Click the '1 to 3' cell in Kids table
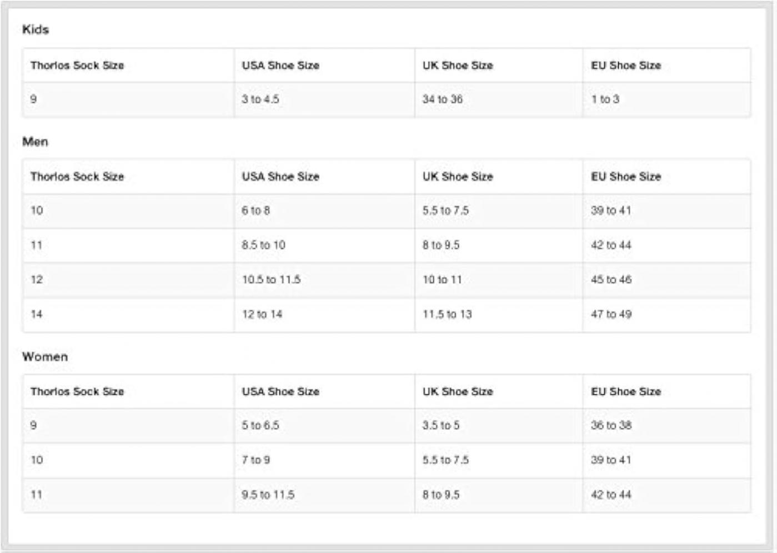This screenshot has width=777, height=553. (605, 99)
